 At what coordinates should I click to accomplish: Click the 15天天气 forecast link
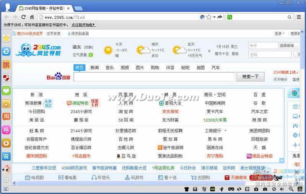[195, 56]
